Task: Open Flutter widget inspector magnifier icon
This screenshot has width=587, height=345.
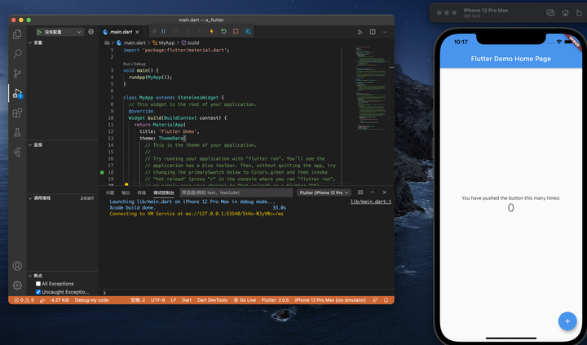Action: click(x=248, y=32)
